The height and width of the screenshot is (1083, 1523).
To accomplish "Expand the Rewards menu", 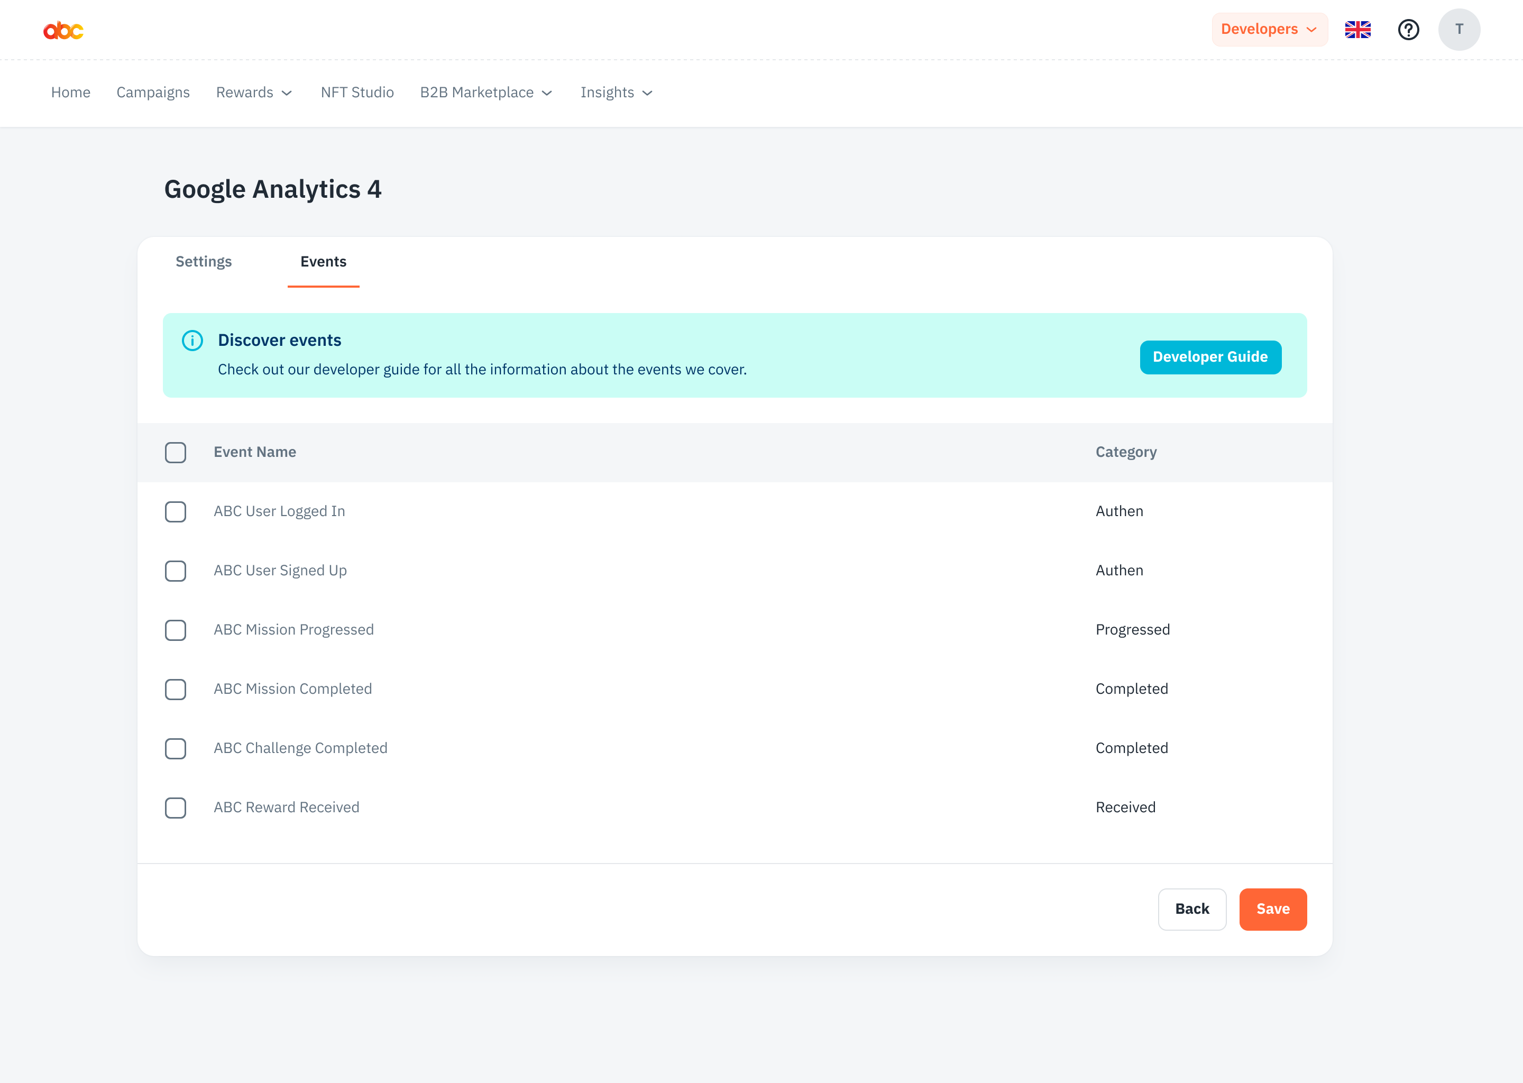I will tap(253, 93).
